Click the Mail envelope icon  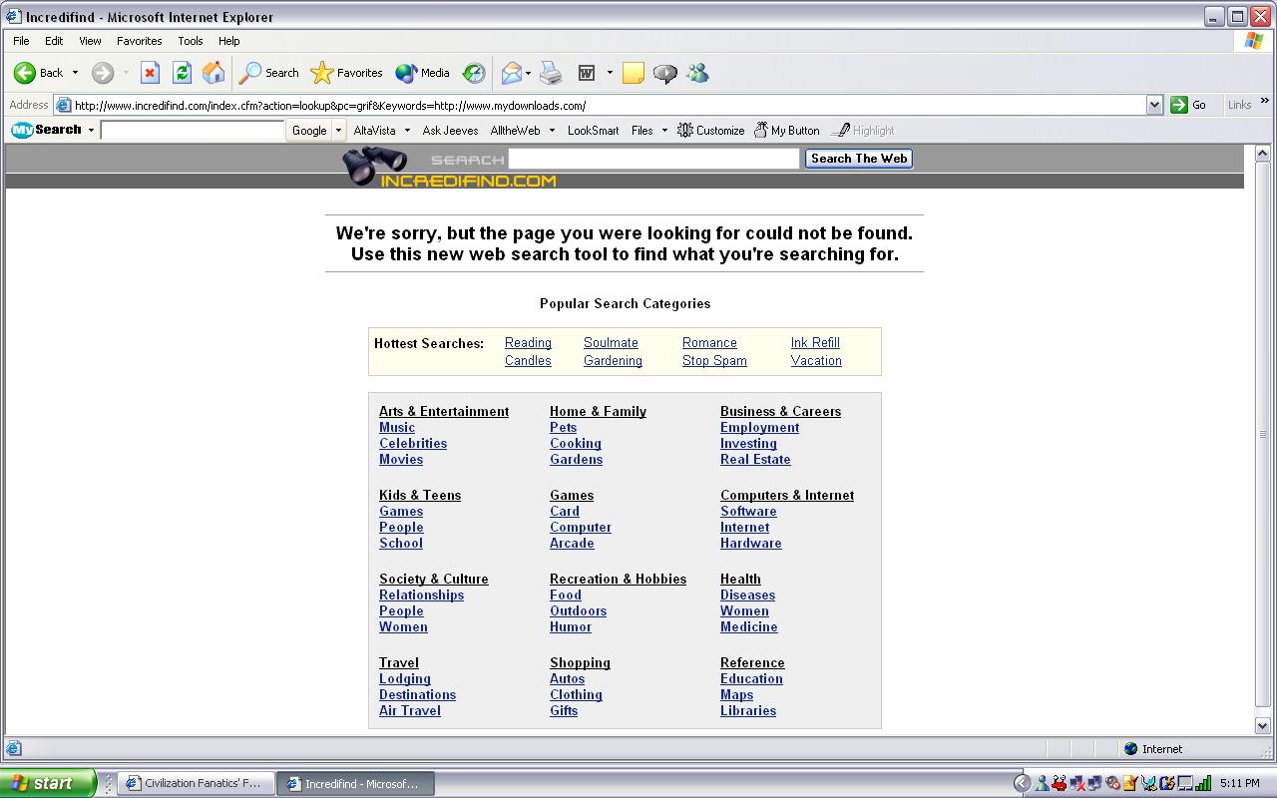[x=512, y=73]
